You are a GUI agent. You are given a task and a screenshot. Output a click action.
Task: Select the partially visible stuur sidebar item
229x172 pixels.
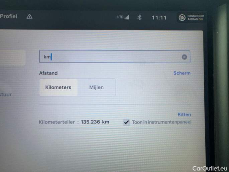tap(6, 95)
